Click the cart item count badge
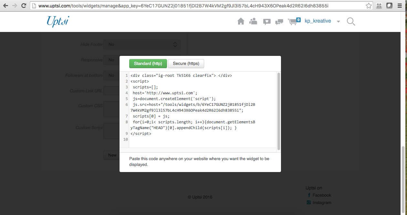The image size is (407, 215). pyautogui.click(x=298, y=20)
